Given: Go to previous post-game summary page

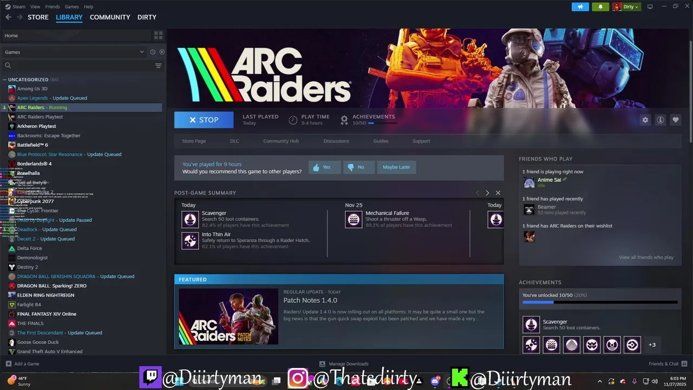Looking at the screenshot, I should click(477, 193).
